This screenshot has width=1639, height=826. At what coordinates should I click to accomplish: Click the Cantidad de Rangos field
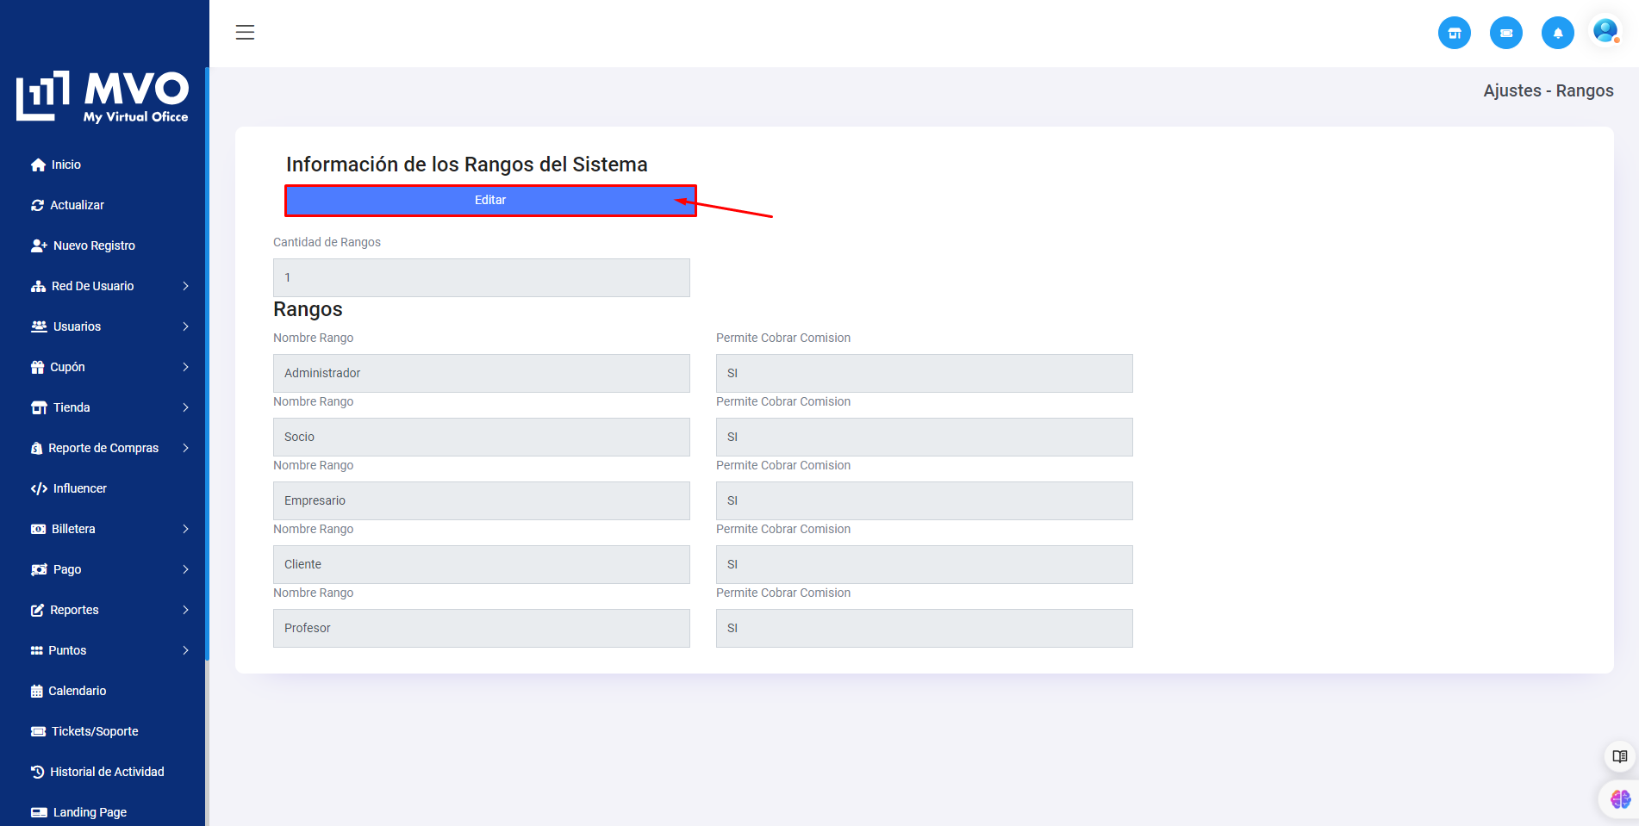point(481,277)
